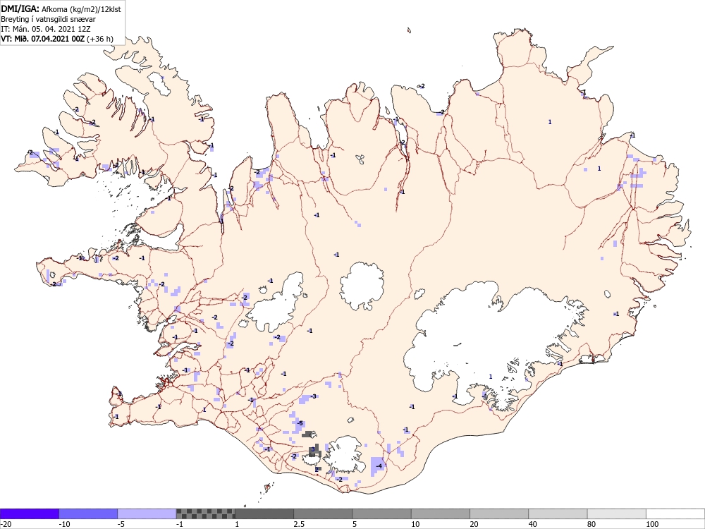Click the "-4" value on the lavender block
705x529 pixels.
379,466
